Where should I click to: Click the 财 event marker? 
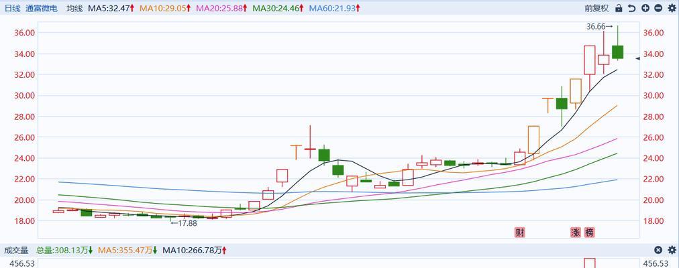[x=519, y=232]
